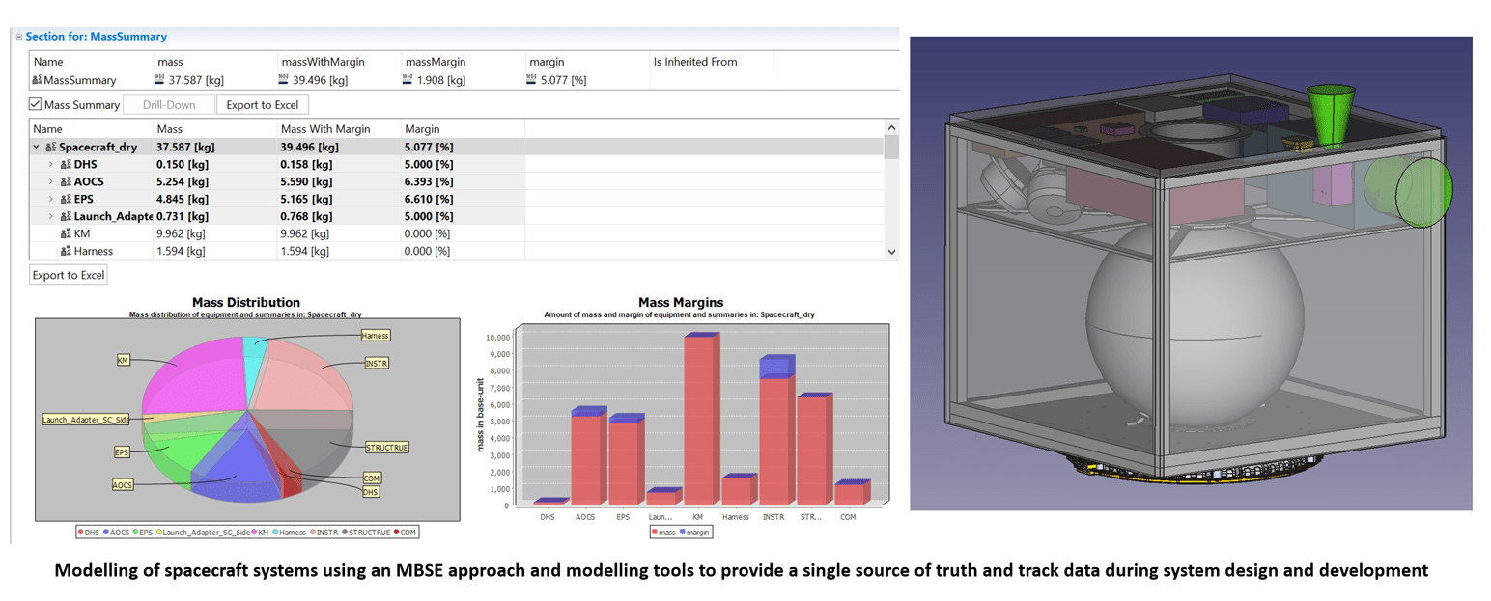This screenshot has width=1491, height=601.
Task: Click the value icon beside 37.587 [kg]
Action: tap(160, 81)
